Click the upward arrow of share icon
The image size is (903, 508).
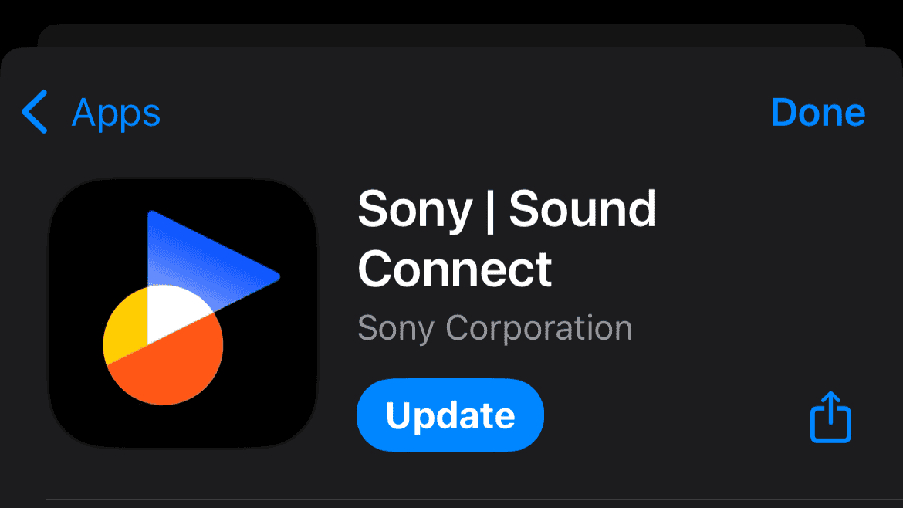[x=830, y=407]
